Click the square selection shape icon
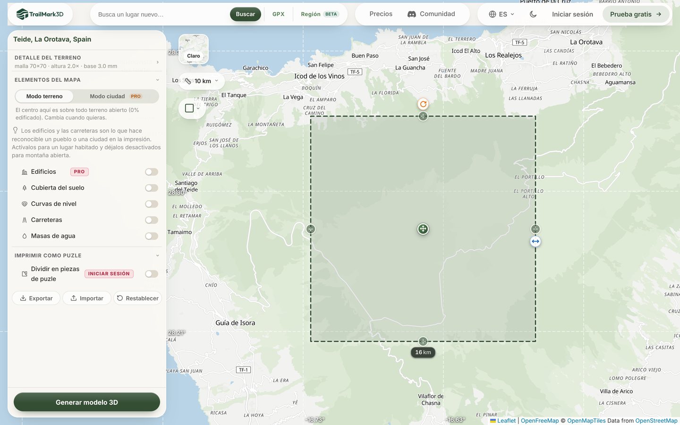Screen dimensions: 680x425 (189, 108)
